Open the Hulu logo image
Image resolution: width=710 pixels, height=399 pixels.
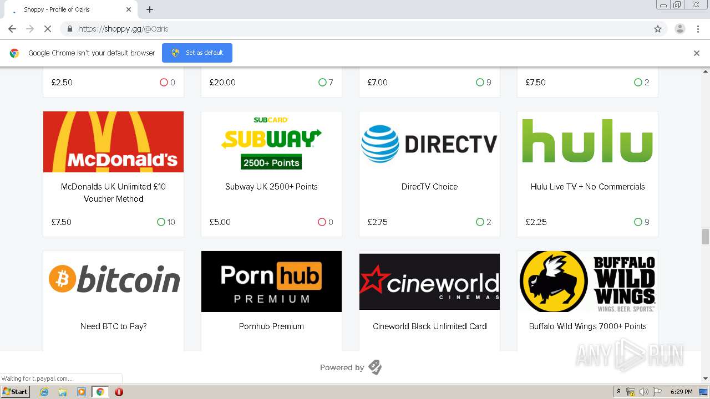587,142
